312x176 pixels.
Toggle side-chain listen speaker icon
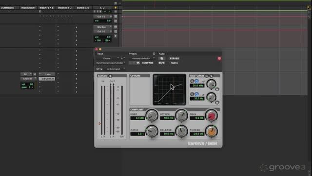(211, 76)
